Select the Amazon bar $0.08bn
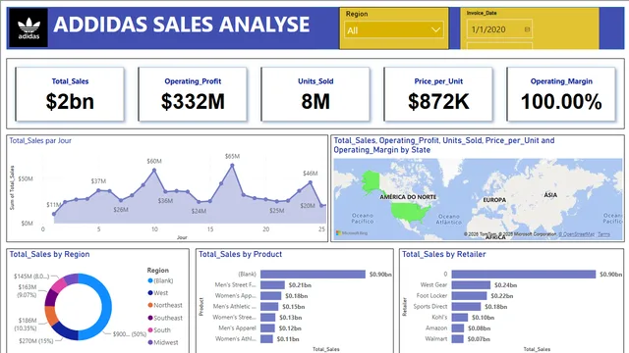The width and height of the screenshot is (629, 353). click(458, 328)
